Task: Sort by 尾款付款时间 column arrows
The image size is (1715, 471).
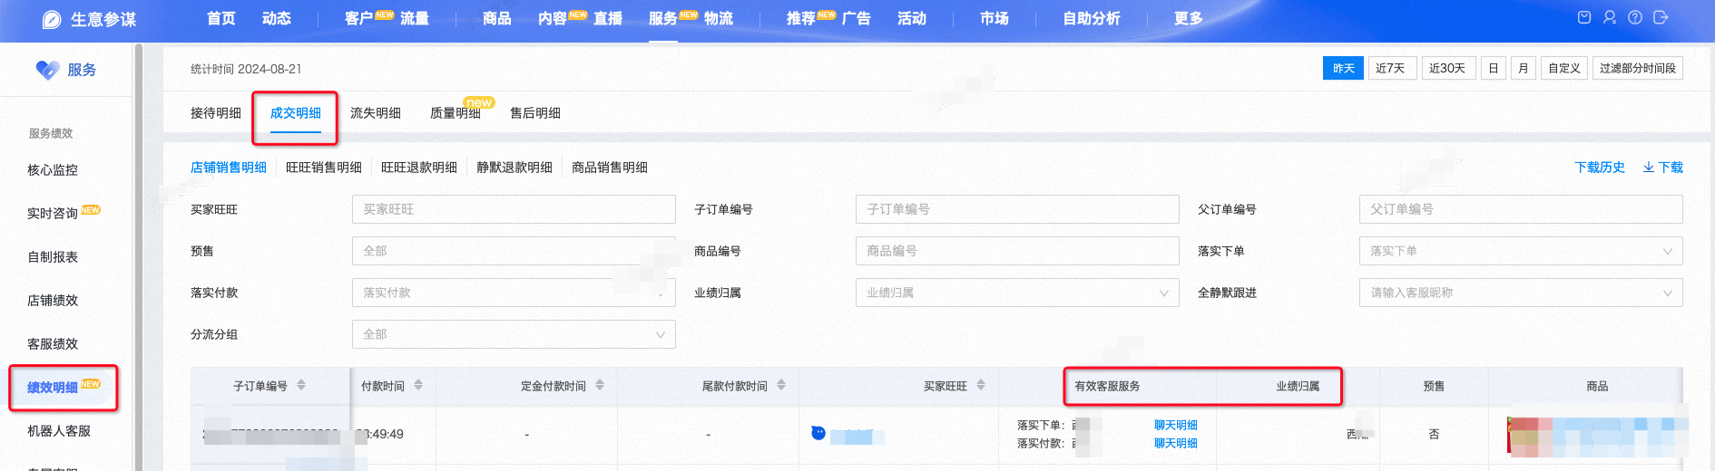Action: 781,385
